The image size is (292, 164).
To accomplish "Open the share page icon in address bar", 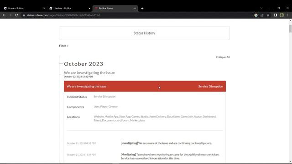I will tap(262, 15).
